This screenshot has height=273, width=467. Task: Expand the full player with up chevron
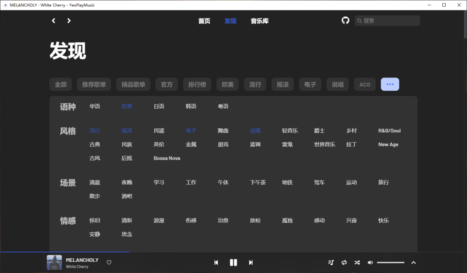(413, 263)
